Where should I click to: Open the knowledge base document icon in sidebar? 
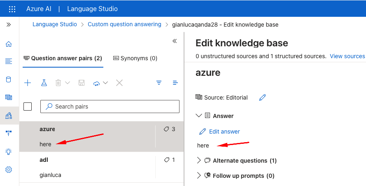click(x=9, y=97)
